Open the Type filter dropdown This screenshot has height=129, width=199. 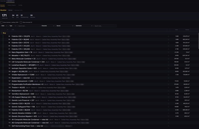[13, 26]
